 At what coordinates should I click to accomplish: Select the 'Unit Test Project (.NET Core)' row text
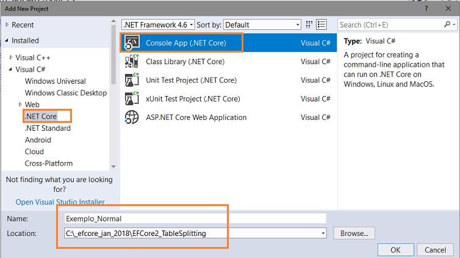(x=192, y=80)
